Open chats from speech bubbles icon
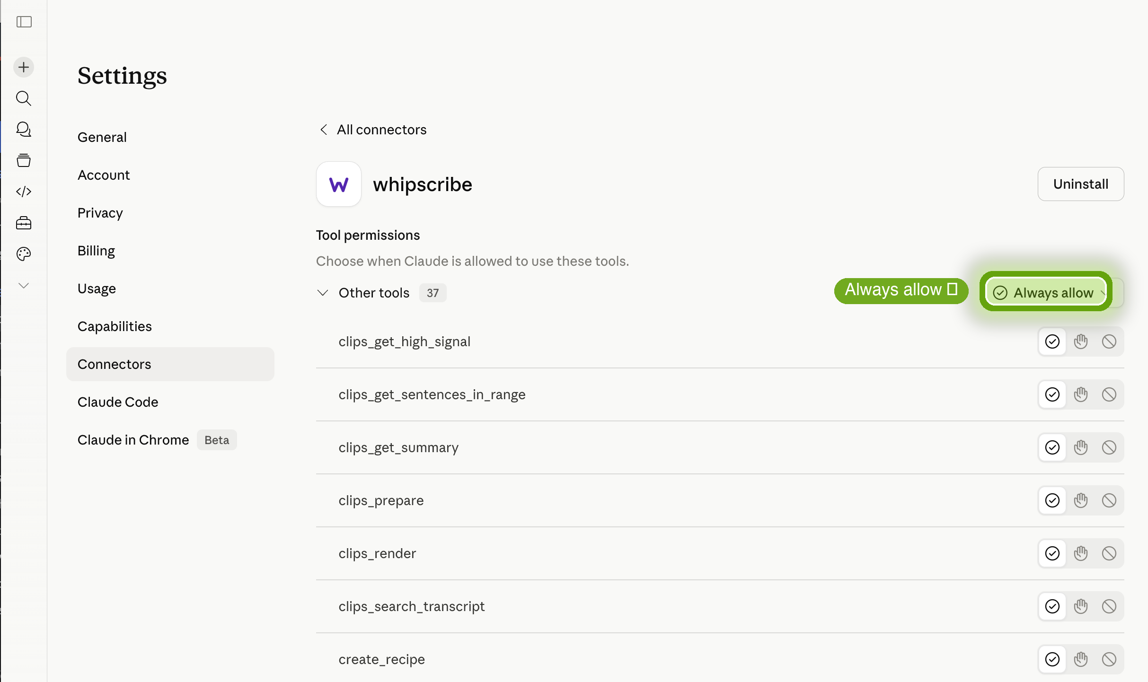Screen dimensions: 1148x682 pyautogui.click(x=24, y=130)
